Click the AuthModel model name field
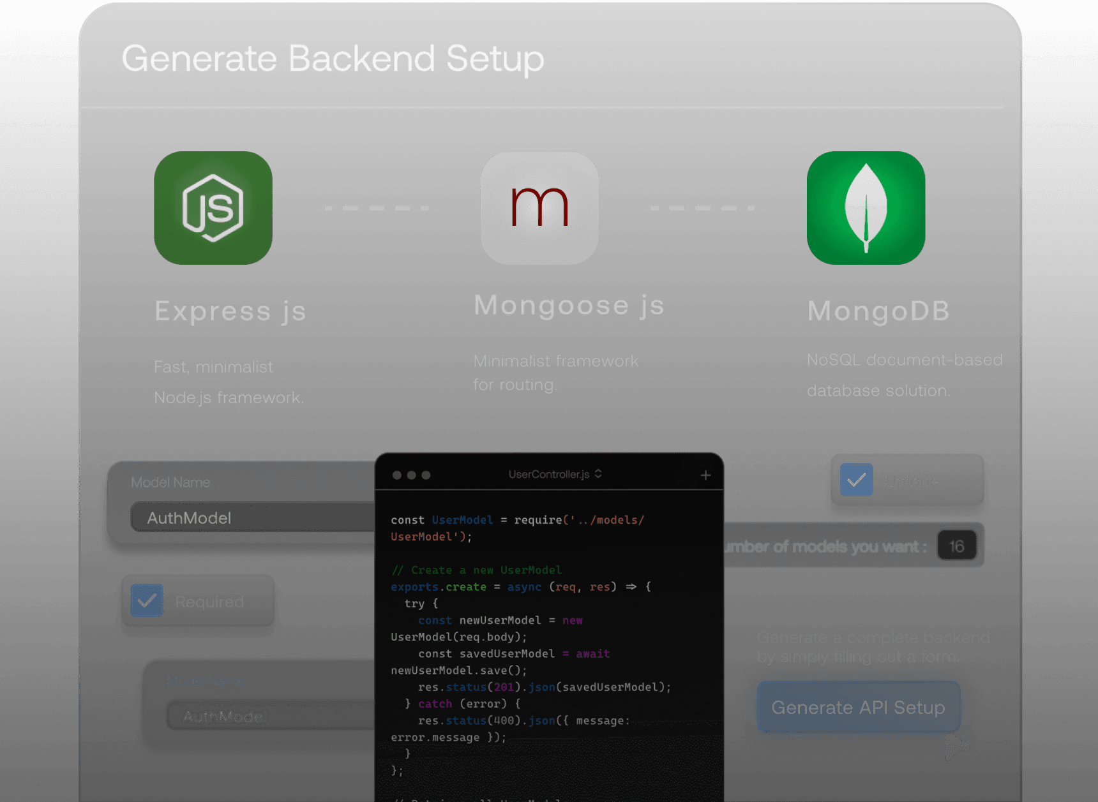Screen dimensions: 1098x802 coord(253,517)
